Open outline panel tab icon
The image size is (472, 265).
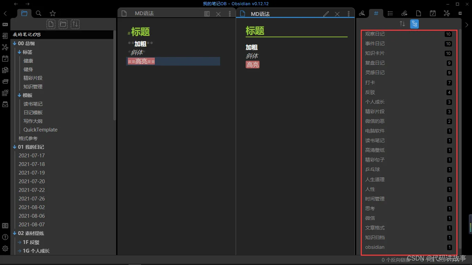click(x=390, y=13)
